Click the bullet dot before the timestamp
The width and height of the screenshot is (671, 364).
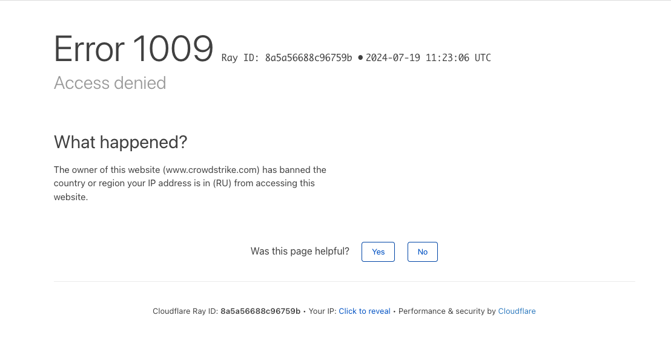tap(360, 57)
